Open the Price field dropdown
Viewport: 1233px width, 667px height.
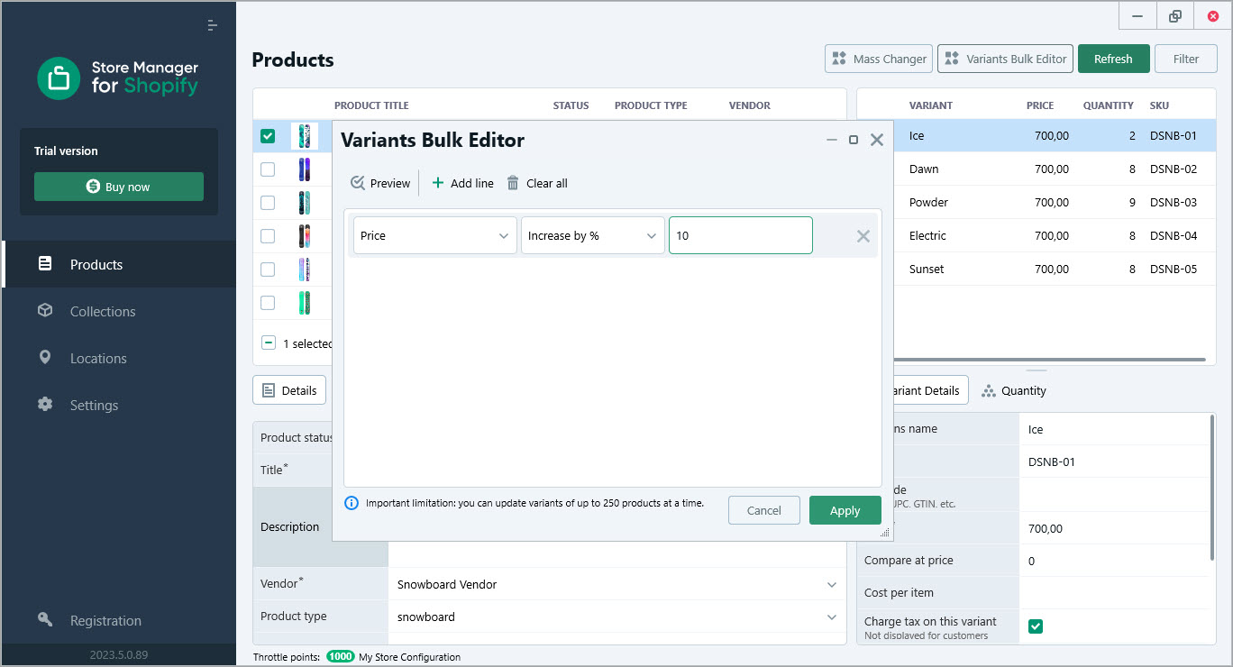click(435, 235)
